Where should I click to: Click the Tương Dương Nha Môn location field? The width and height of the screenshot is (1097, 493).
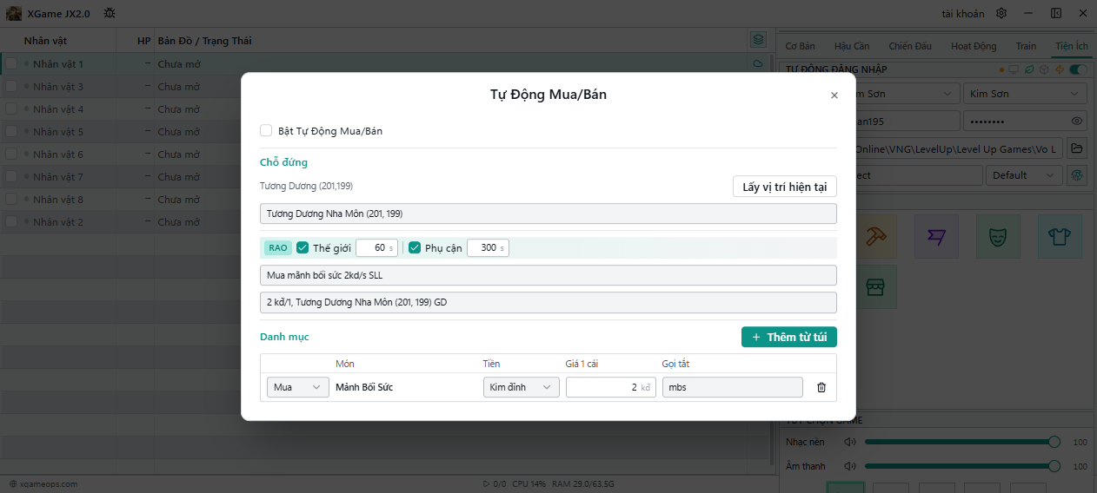point(548,214)
